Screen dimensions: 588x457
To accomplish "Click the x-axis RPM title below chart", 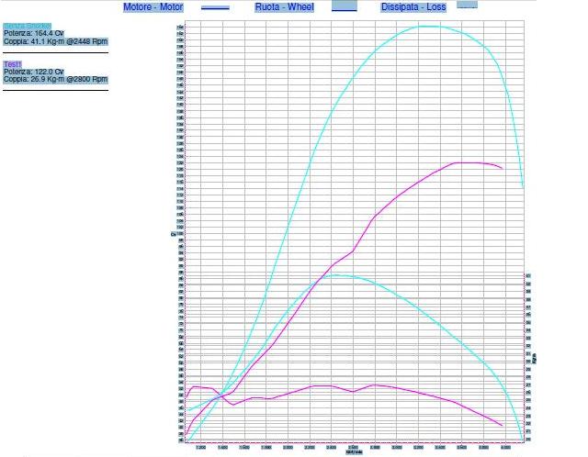I will tap(354, 451).
